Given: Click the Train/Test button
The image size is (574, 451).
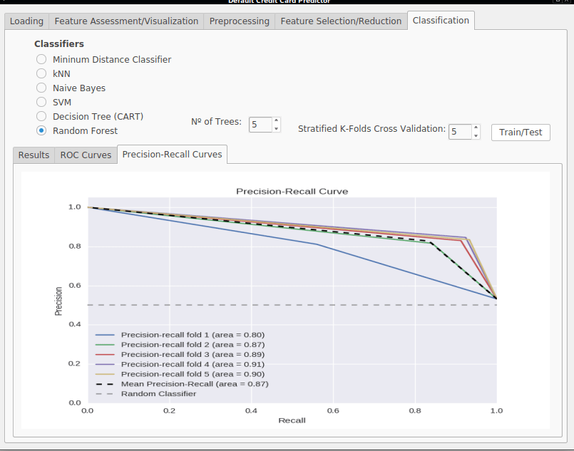Looking at the screenshot, I should click(x=521, y=133).
